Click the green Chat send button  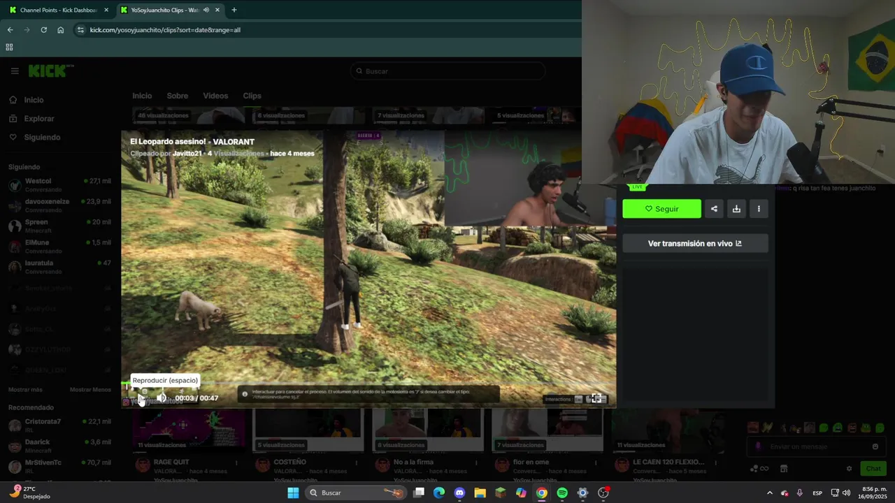click(x=873, y=469)
